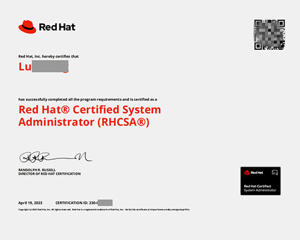This screenshot has height=240, width=300.
Task: Click the red heading 'Red Hat® Certified System'
Action: tap(89, 110)
